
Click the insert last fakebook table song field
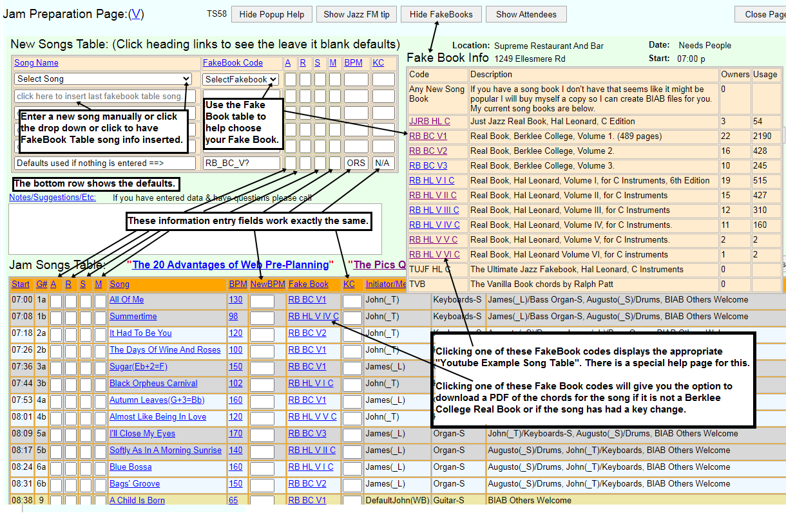click(x=105, y=97)
